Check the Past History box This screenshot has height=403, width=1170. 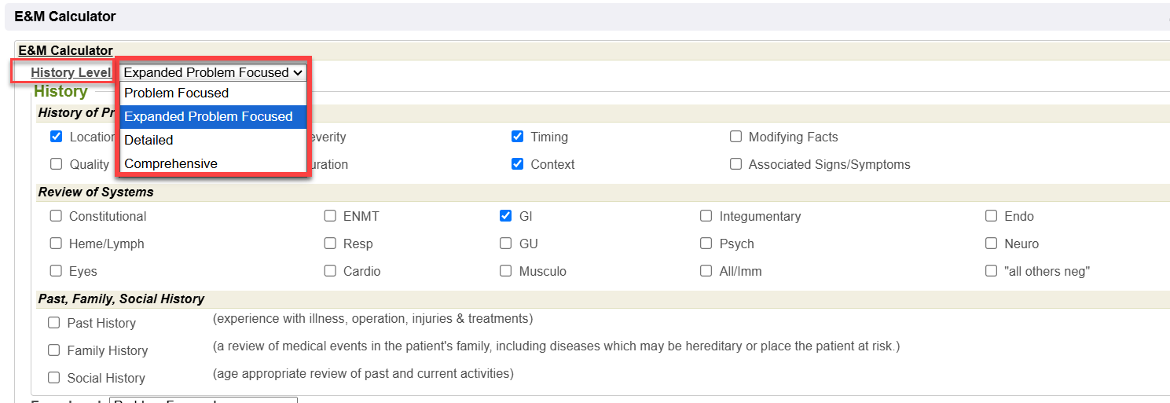54,323
